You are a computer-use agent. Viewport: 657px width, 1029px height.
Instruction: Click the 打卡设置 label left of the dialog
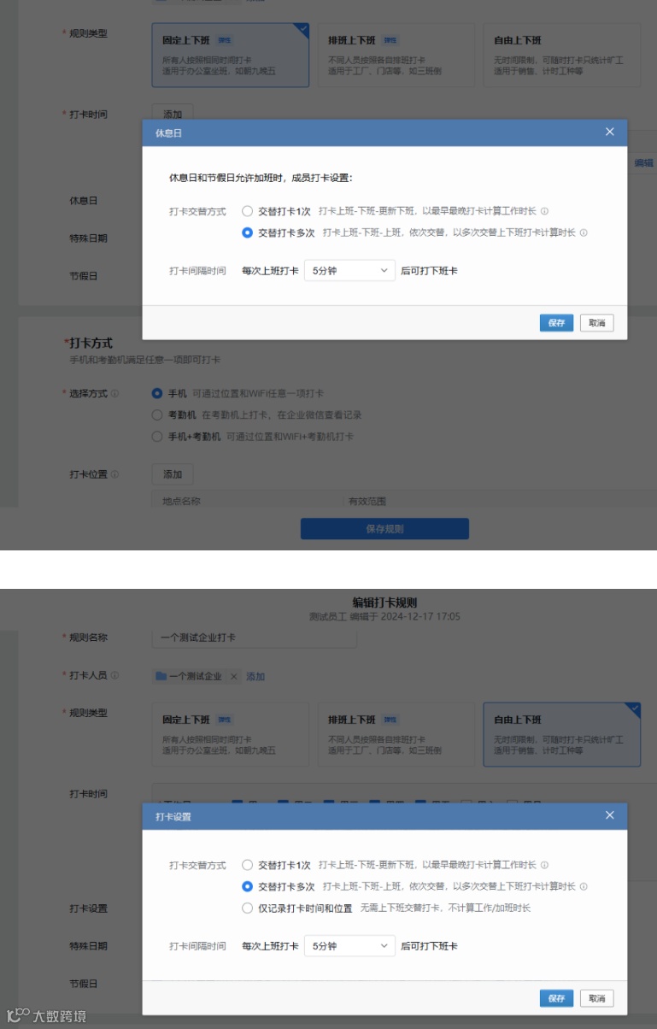[x=89, y=908]
